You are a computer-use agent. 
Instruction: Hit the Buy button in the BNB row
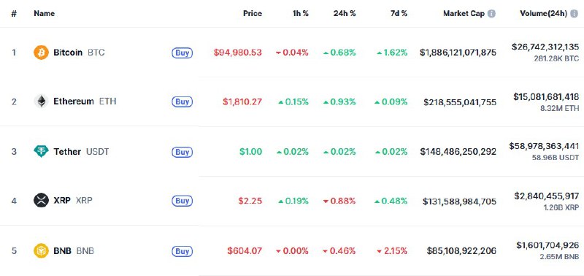[182, 251]
